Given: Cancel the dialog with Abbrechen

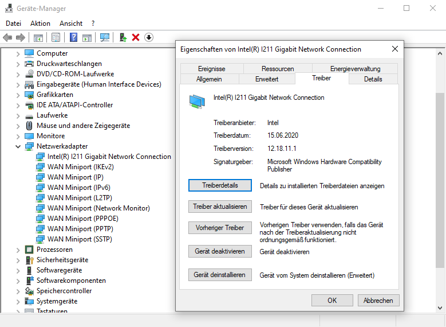Looking at the screenshot, I should pyautogui.click(x=378, y=301).
